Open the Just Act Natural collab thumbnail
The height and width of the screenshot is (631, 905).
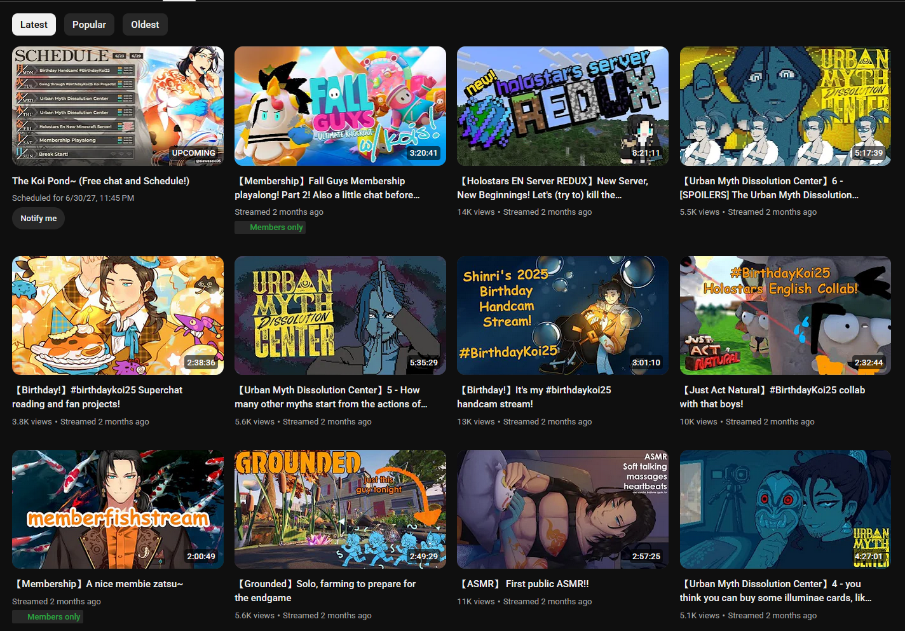tap(786, 315)
